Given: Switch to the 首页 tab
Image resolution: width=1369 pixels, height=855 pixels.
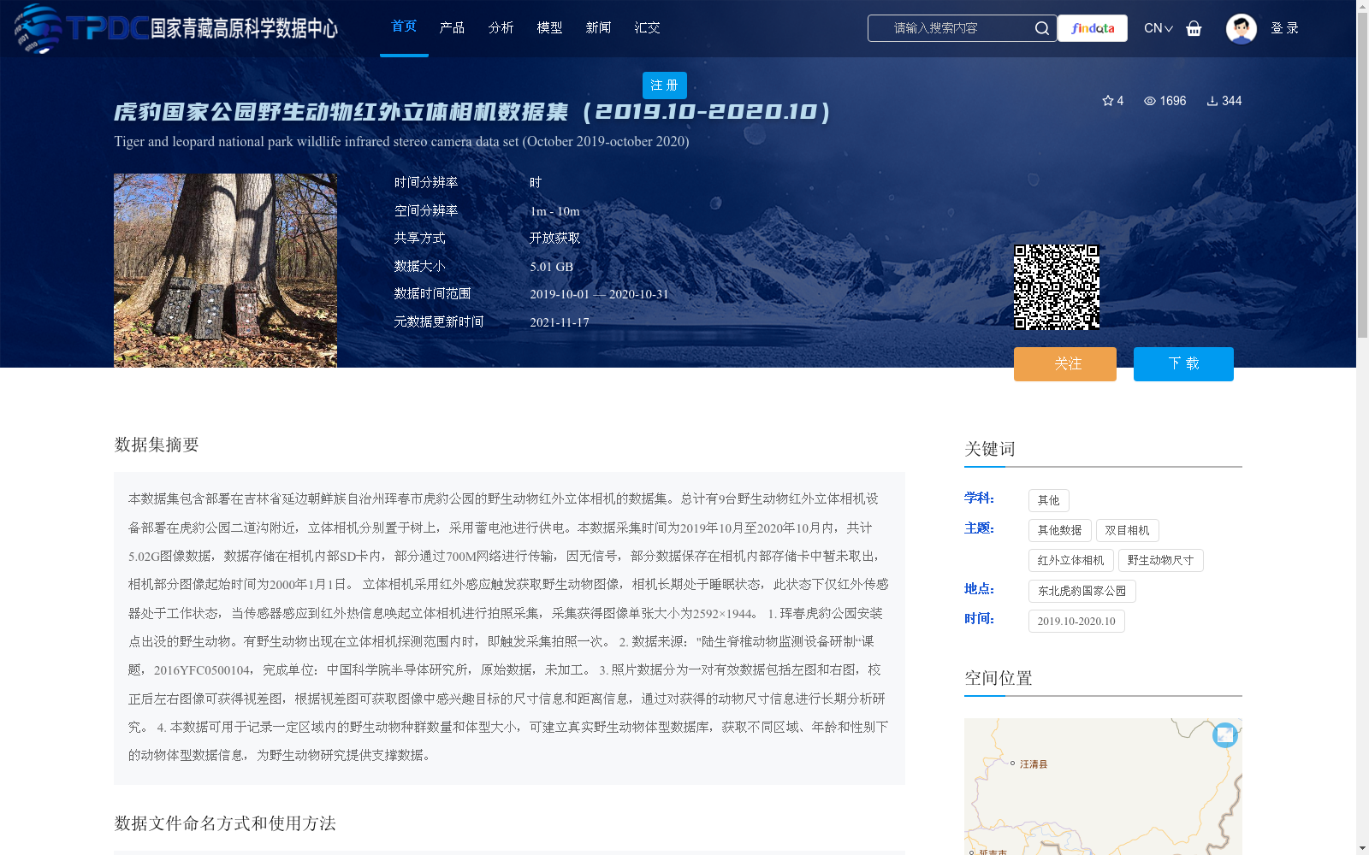Looking at the screenshot, I should 403,27.
